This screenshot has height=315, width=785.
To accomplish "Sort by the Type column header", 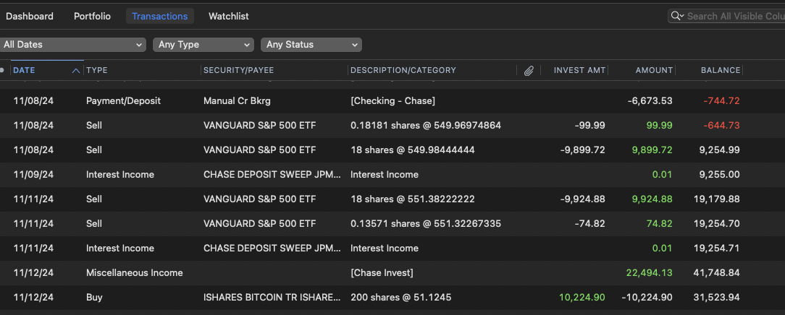I will pyautogui.click(x=97, y=71).
